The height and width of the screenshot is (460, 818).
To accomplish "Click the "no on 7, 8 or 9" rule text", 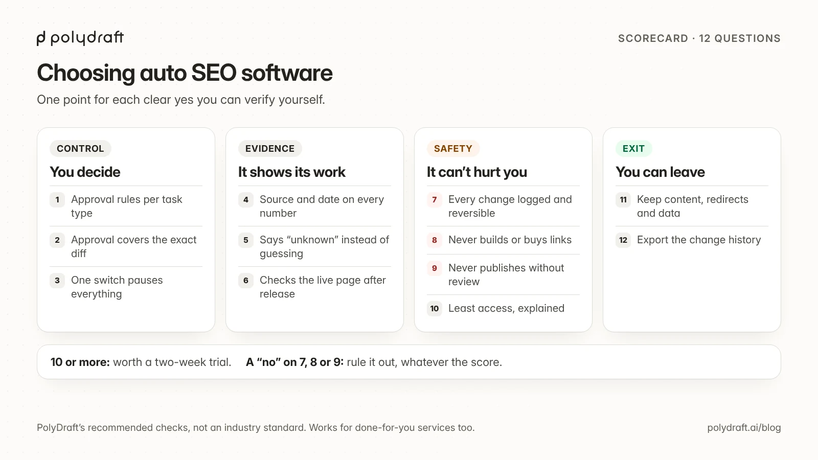I will point(374,362).
